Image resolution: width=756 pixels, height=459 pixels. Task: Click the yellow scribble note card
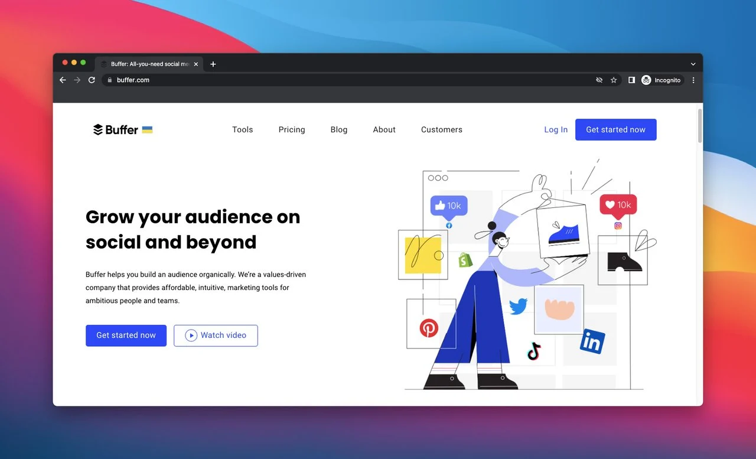pos(423,255)
